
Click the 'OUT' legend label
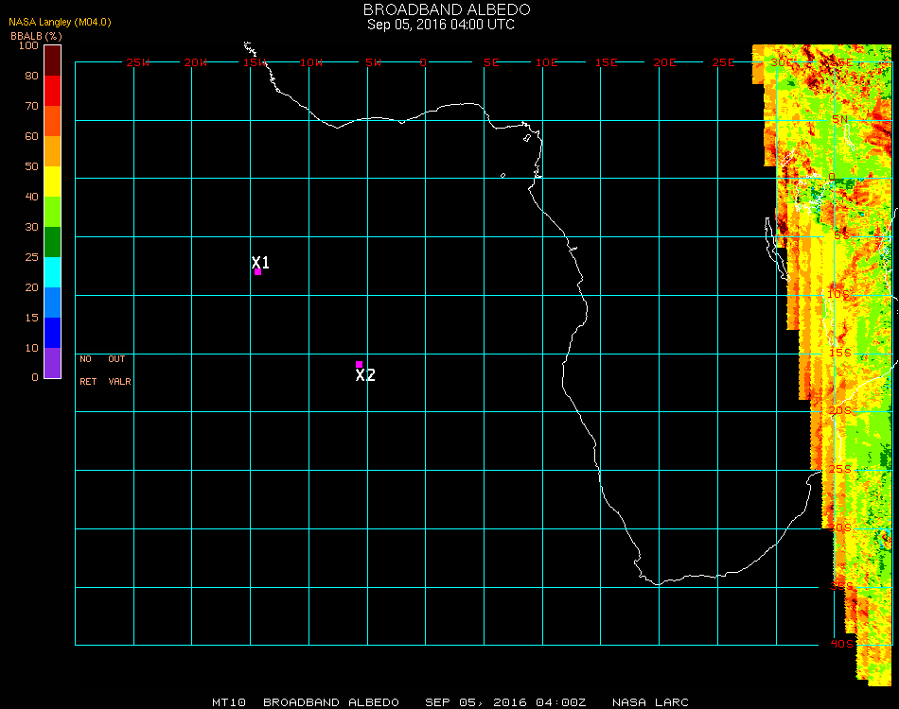[x=116, y=359]
